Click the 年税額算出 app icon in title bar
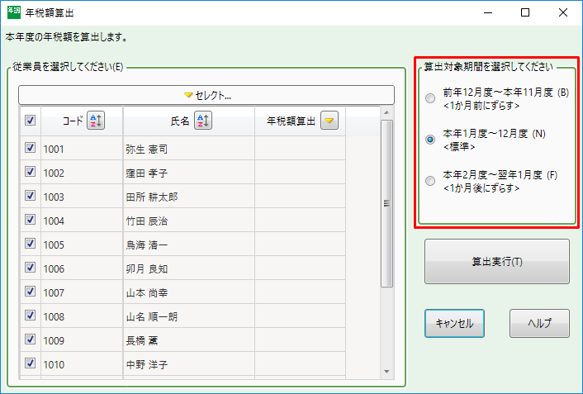583x394 pixels. click(x=13, y=12)
